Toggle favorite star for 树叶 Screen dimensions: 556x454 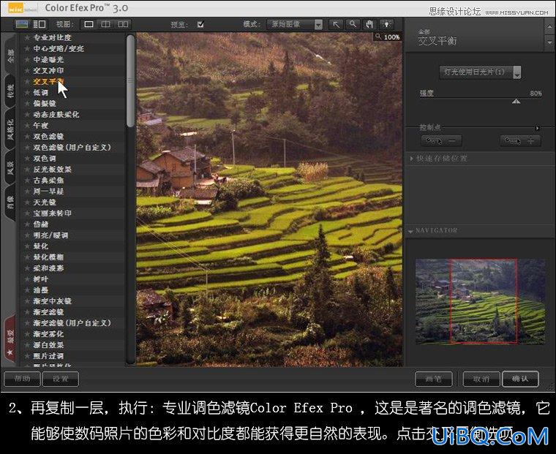[27, 279]
